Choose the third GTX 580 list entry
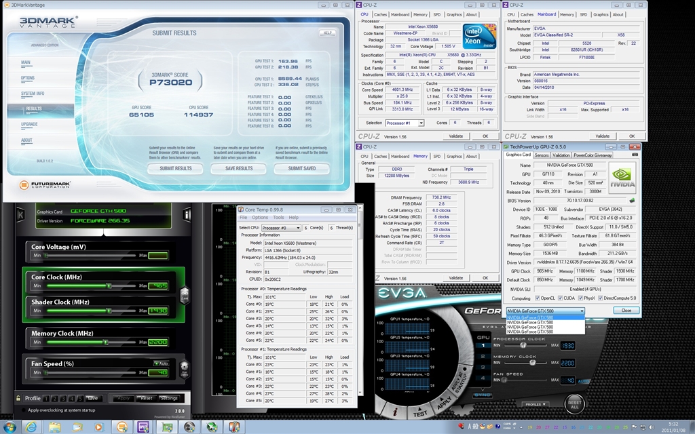Viewport: 695px width, 434px height. click(x=546, y=327)
